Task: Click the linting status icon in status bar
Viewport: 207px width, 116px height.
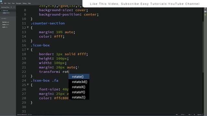Action: tap(194, 115)
